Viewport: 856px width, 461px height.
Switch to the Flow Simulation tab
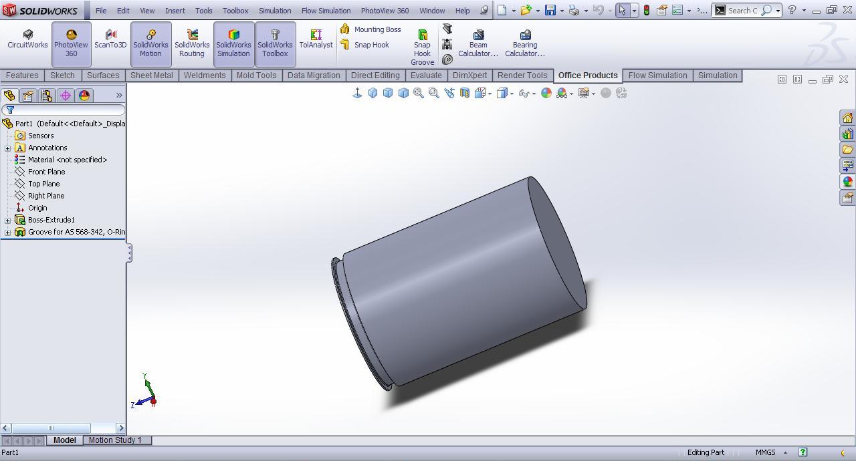pyautogui.click(x=657, y=75)
